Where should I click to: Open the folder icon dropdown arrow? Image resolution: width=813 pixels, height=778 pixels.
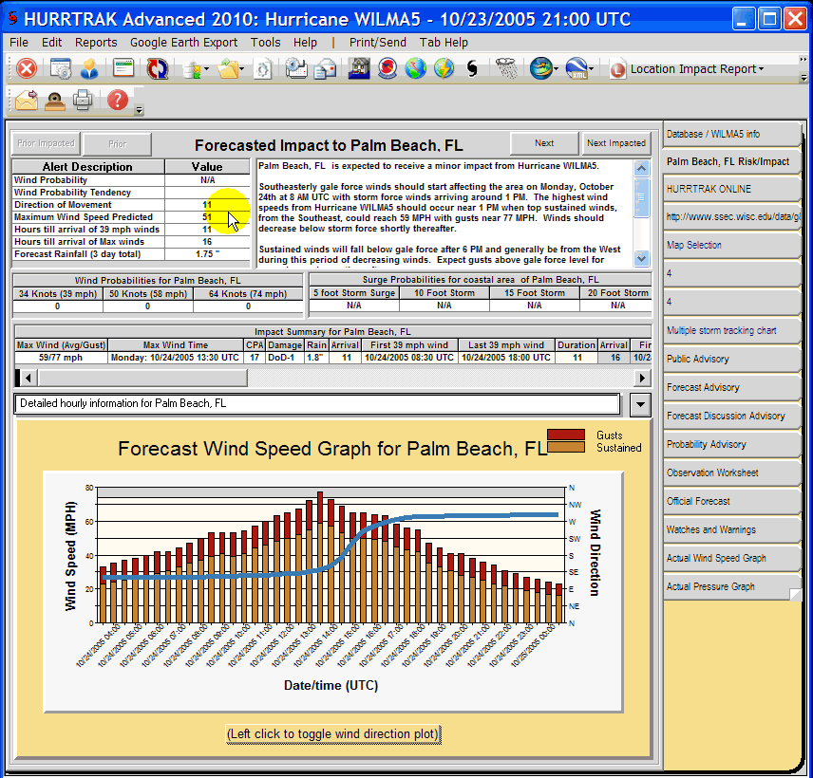(241, 69)
